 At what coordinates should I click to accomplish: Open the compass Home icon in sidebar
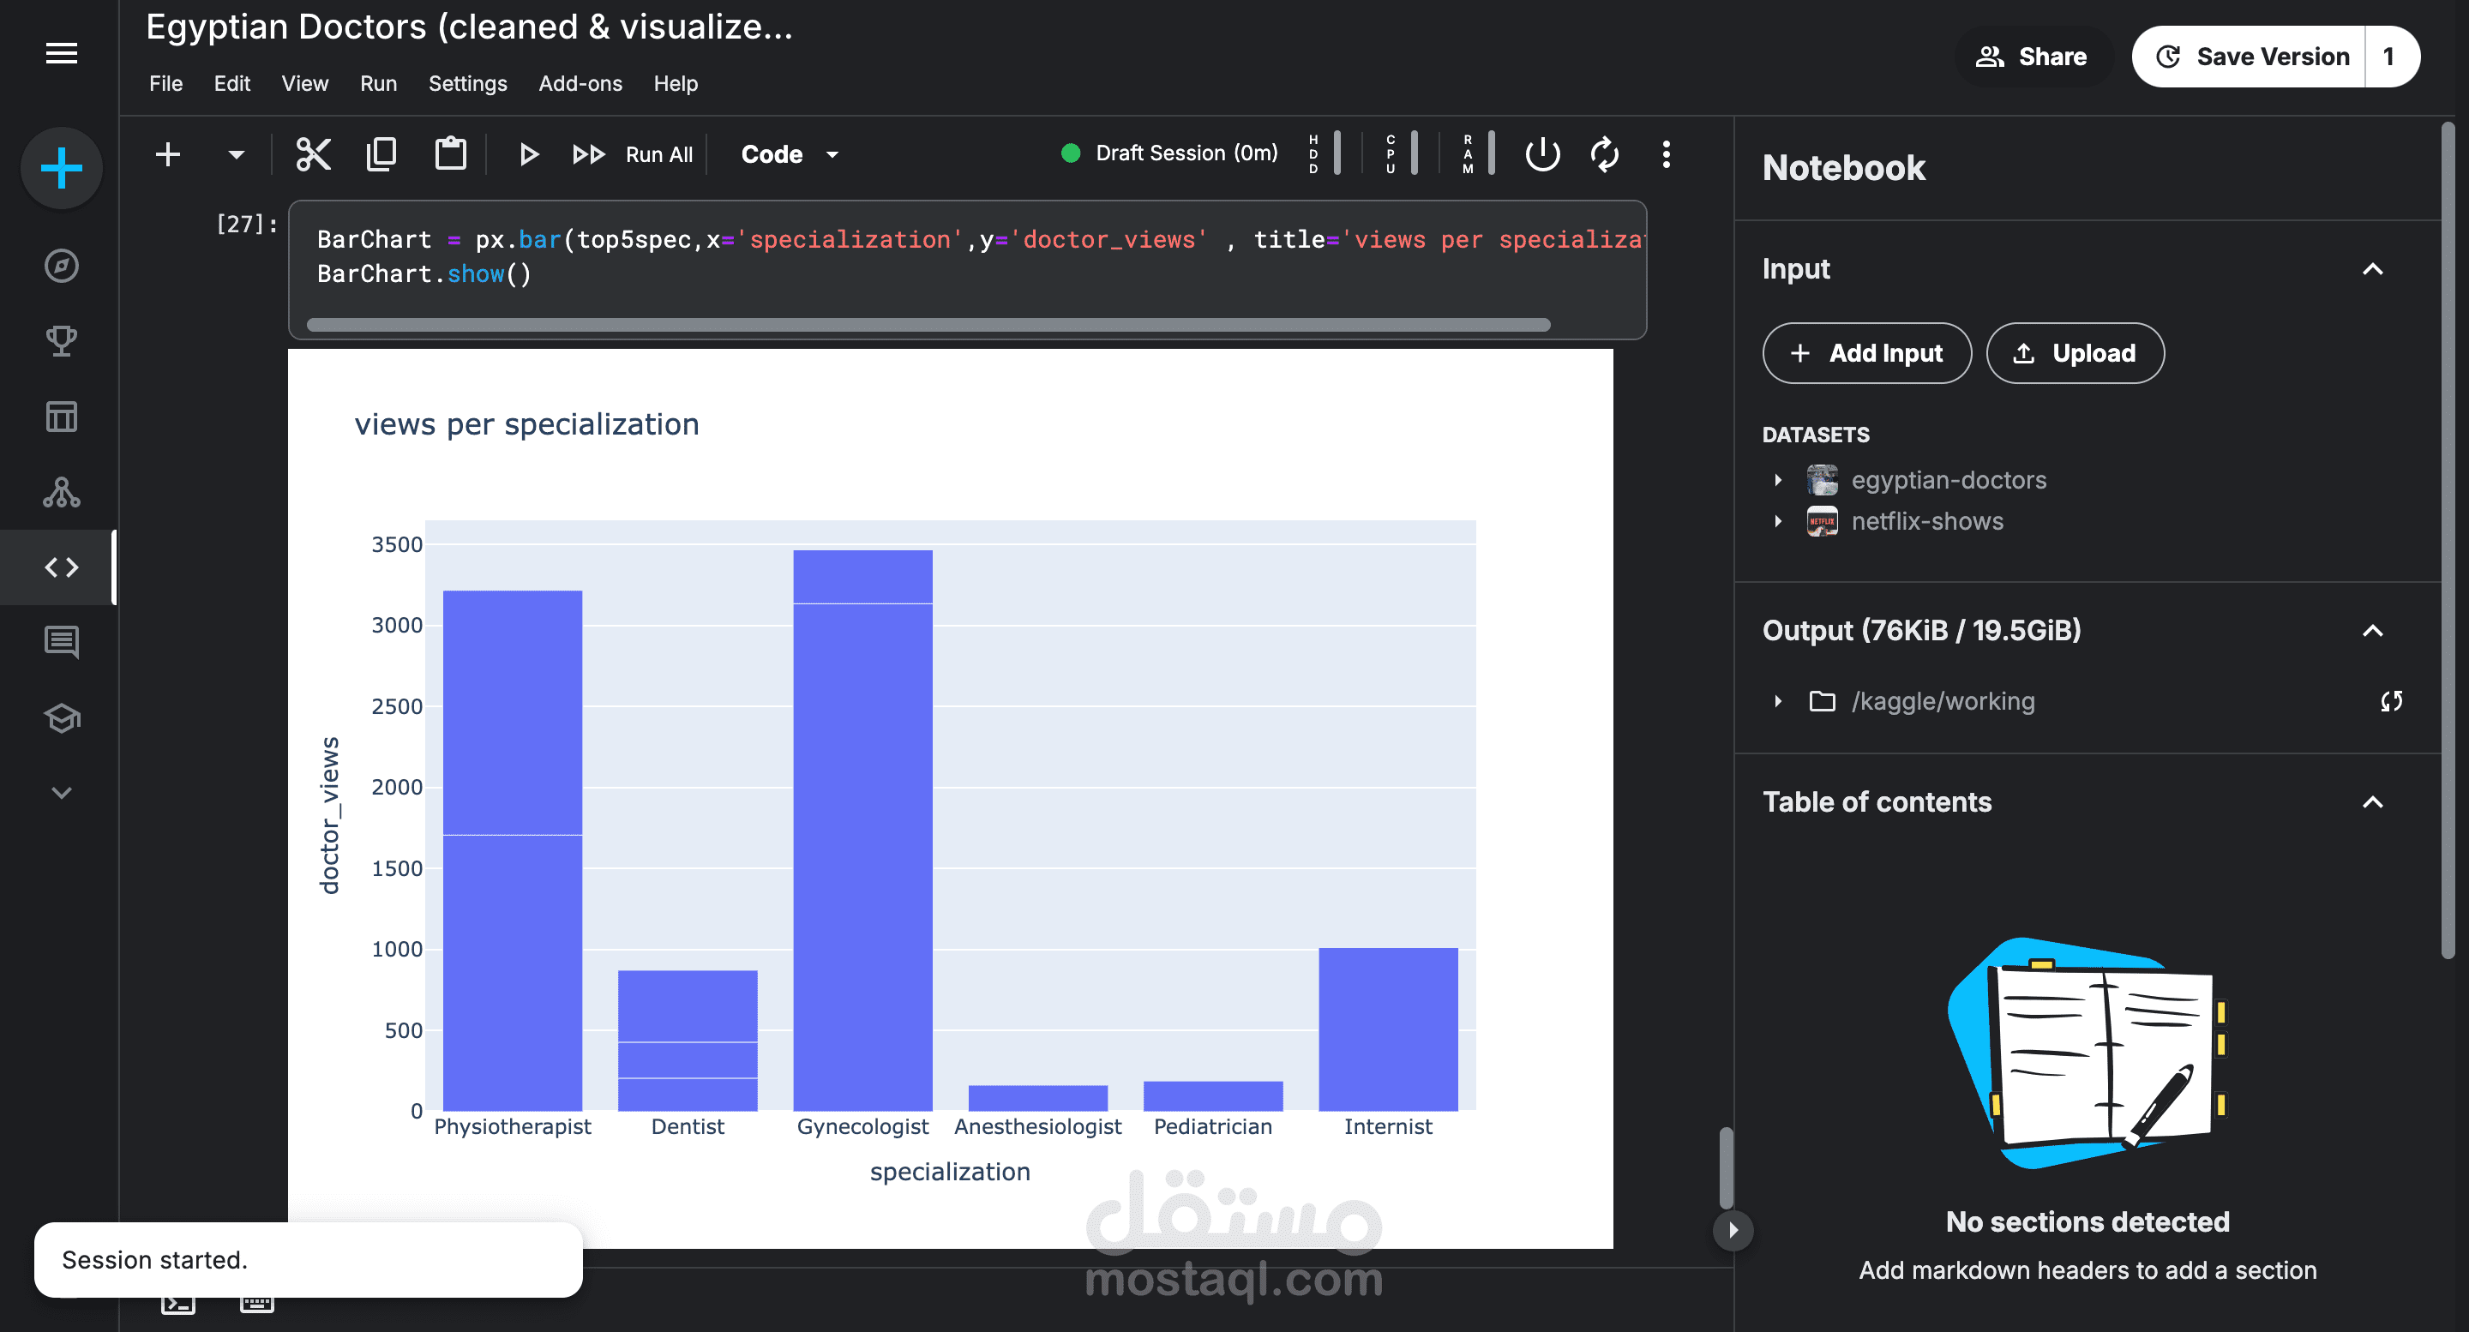[x=62, y=266]
